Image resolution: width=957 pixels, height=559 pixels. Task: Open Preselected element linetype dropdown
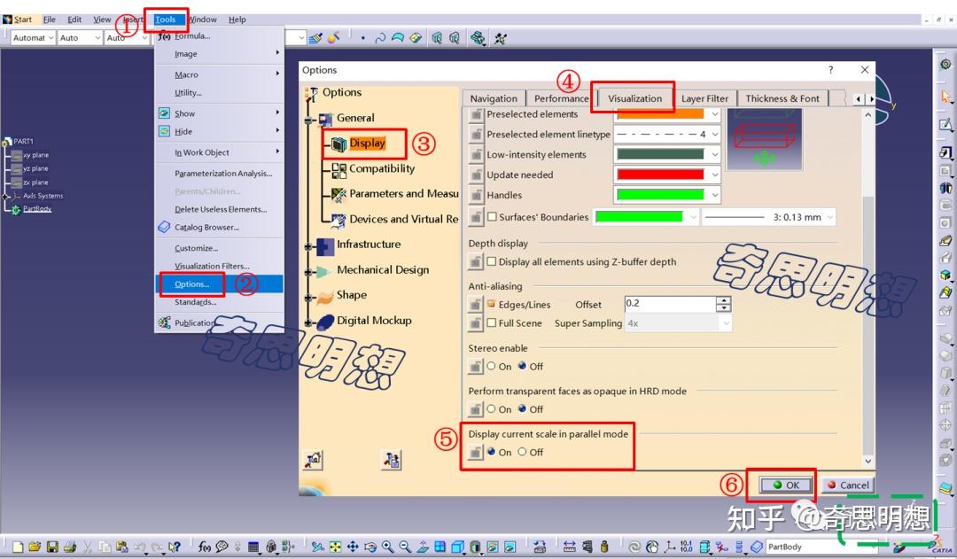715,135
